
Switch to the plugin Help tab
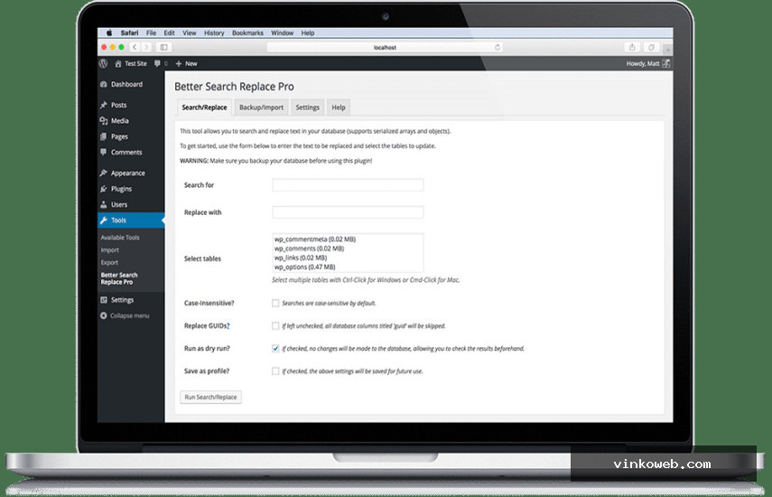339,108
